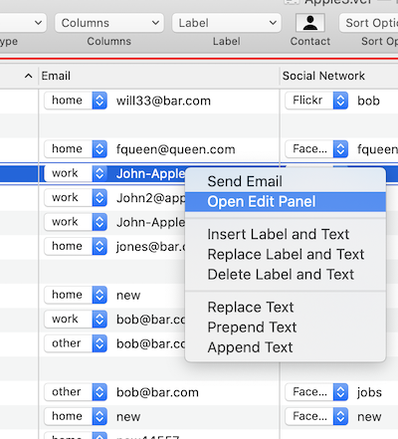Click the John2@app email cell
The image size is (398, 439).
point(150,198)
